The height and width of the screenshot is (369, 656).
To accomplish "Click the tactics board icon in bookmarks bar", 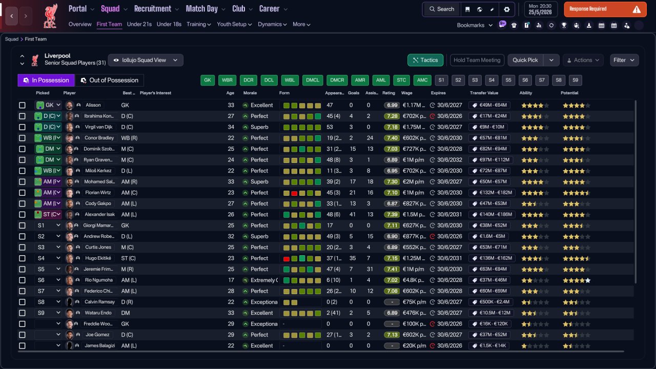I will click(x=526, y=25).
